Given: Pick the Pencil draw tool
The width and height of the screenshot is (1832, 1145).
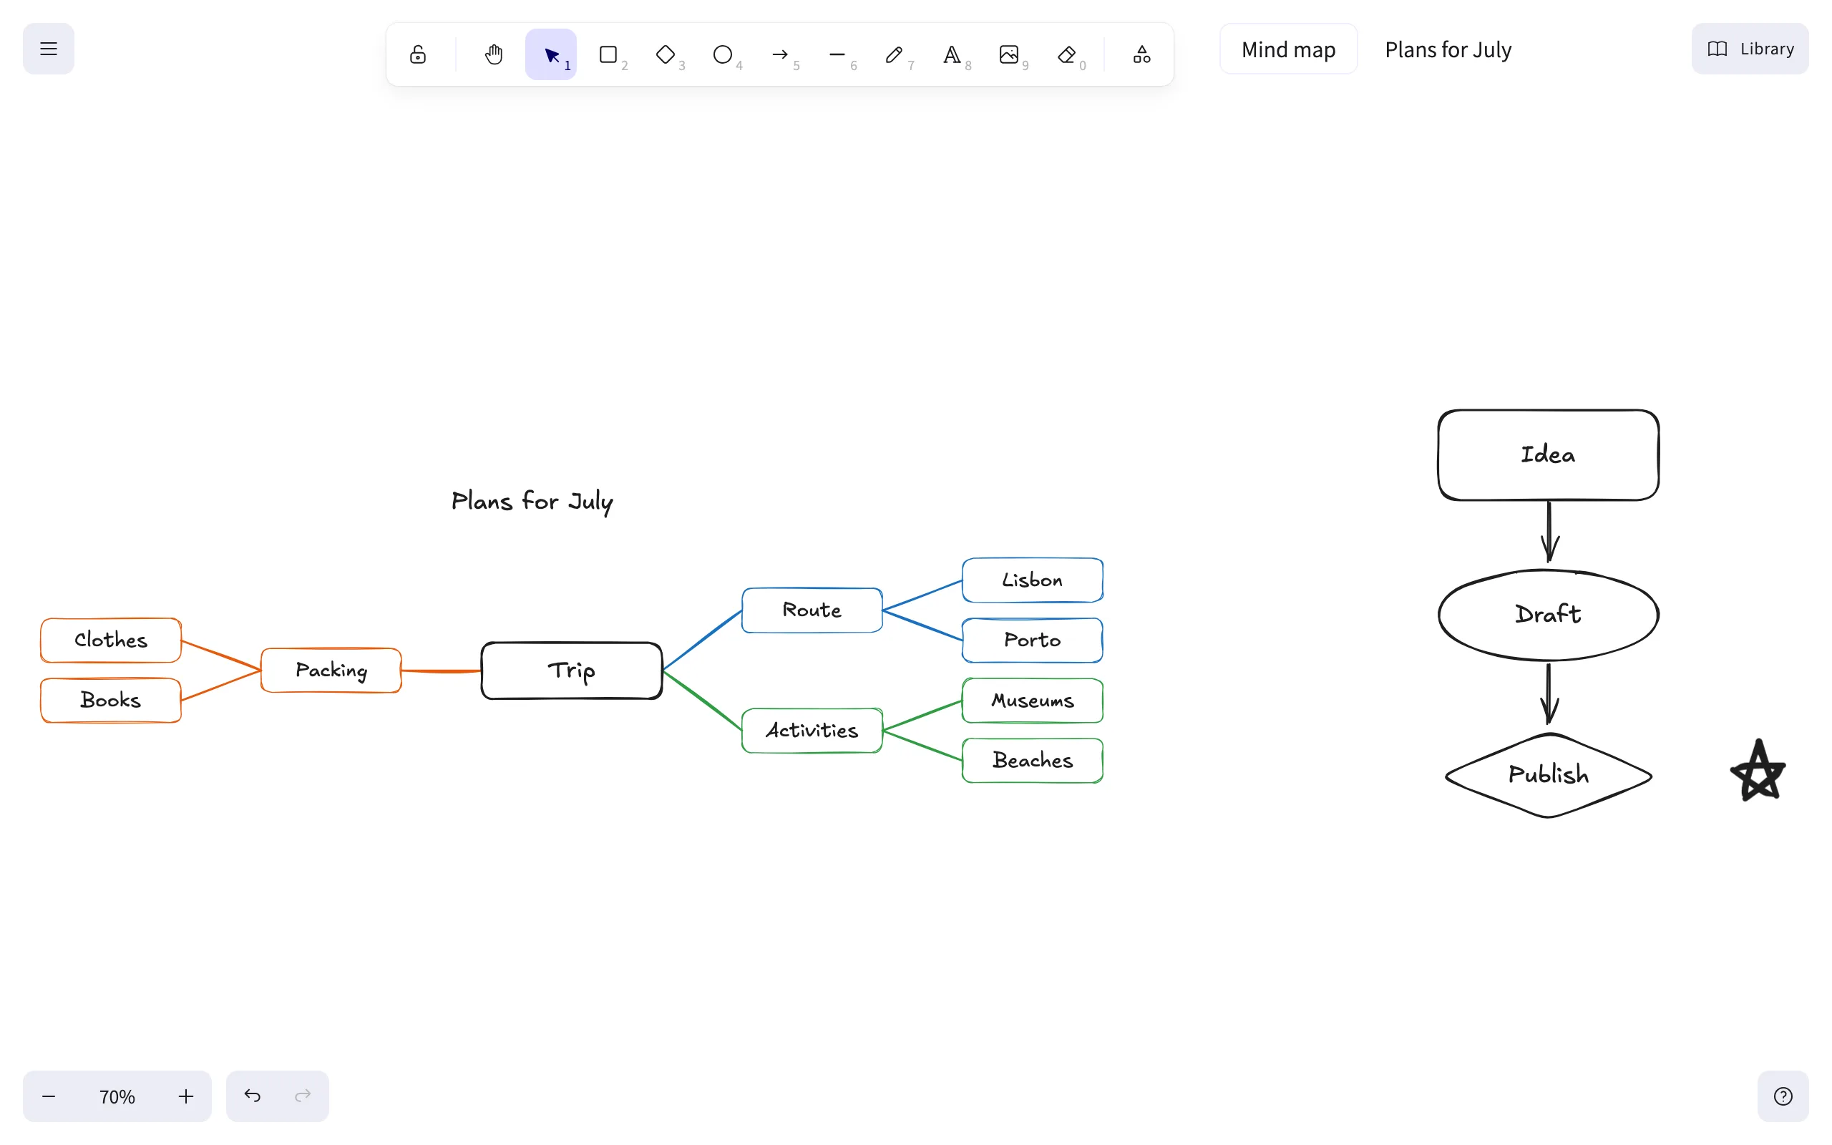Looking at the screenshot, I should [895, 54].
